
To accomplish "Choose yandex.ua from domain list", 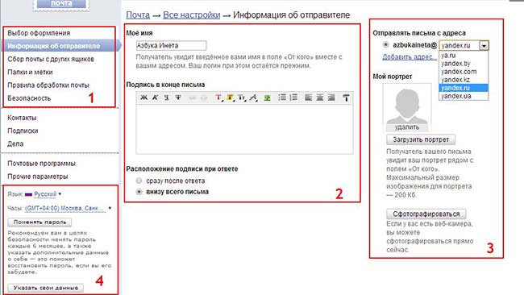I will [x=464, y=96].
